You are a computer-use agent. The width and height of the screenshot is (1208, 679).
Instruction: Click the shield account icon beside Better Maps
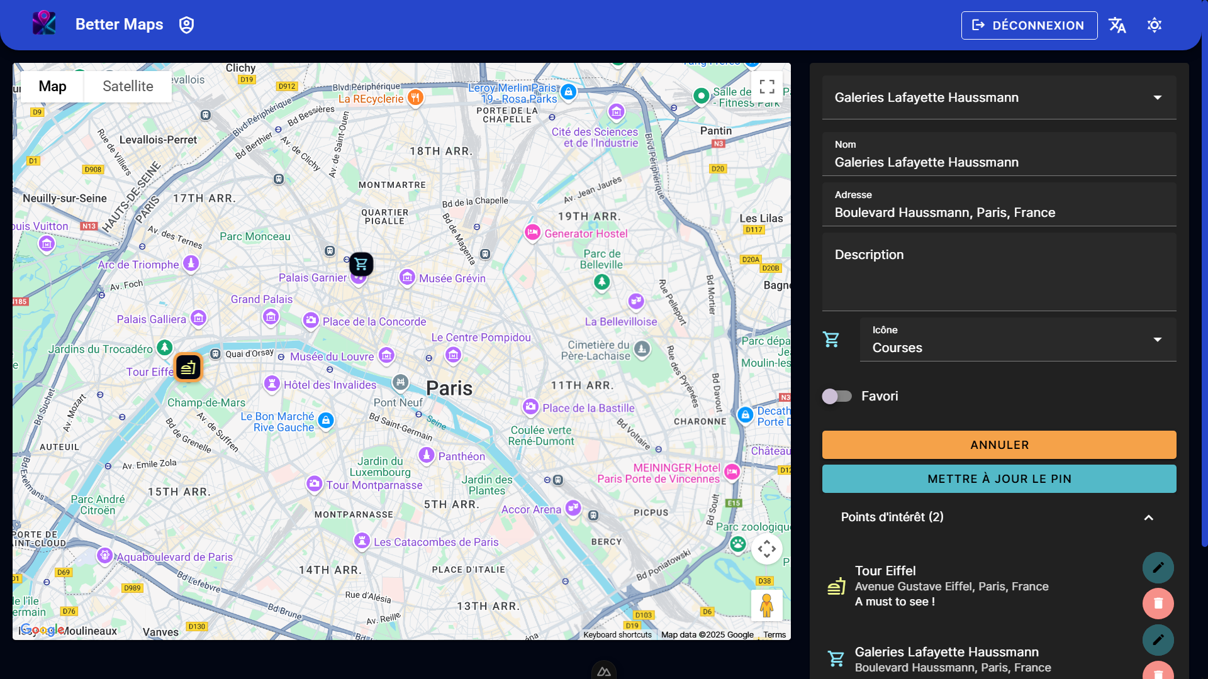click(186, 25)
